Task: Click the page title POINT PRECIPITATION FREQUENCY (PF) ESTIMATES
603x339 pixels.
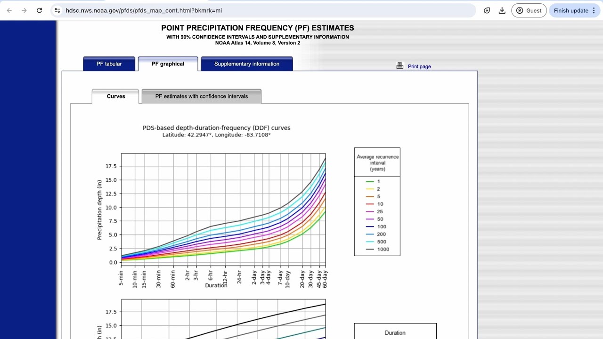Action: coord(258,28)
